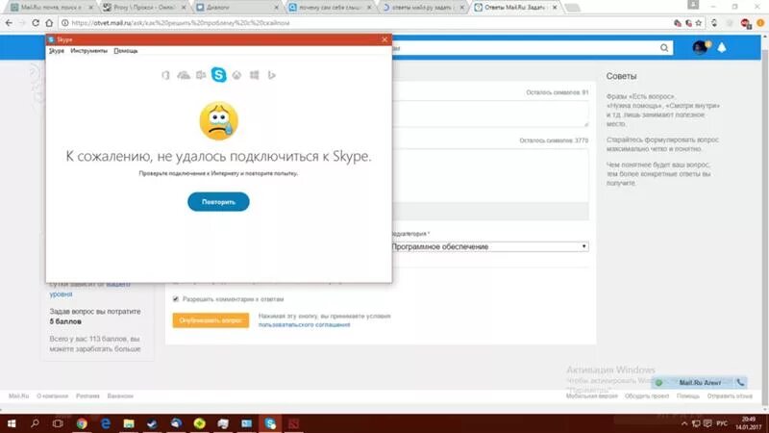This screenshot has width=769, height=433.
Task: Reload the page in Chrome
Action: click(36, 22)
